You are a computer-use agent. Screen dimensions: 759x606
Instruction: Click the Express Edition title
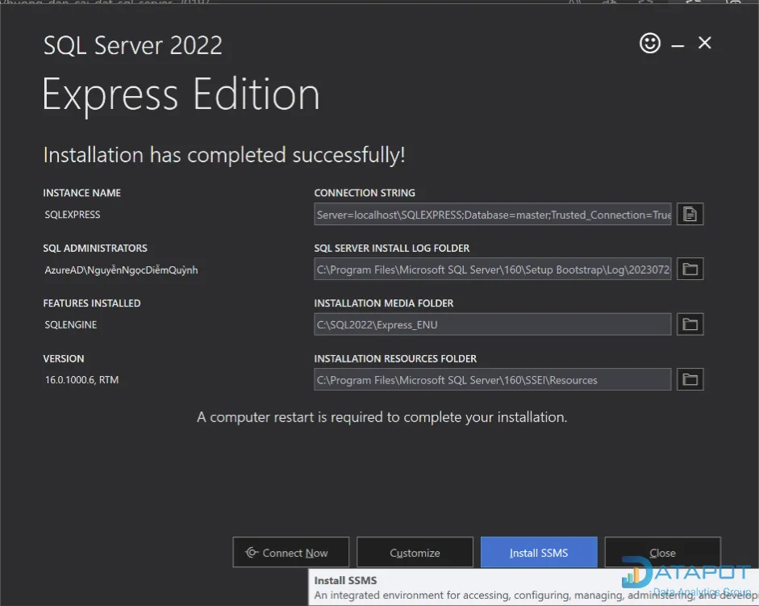tap(181, 94)
